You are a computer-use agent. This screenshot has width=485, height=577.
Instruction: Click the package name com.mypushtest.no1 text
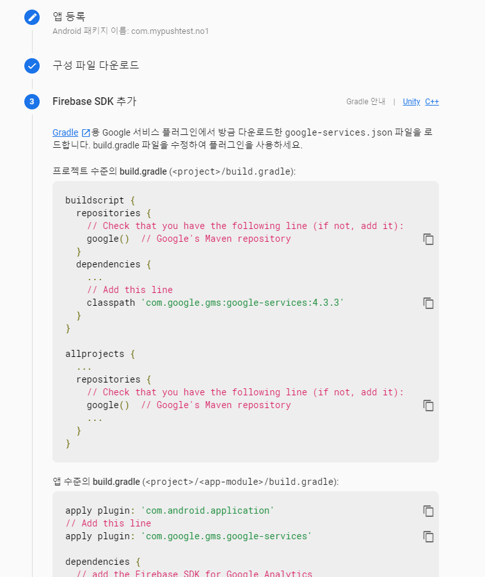click(x=170, y=31)
